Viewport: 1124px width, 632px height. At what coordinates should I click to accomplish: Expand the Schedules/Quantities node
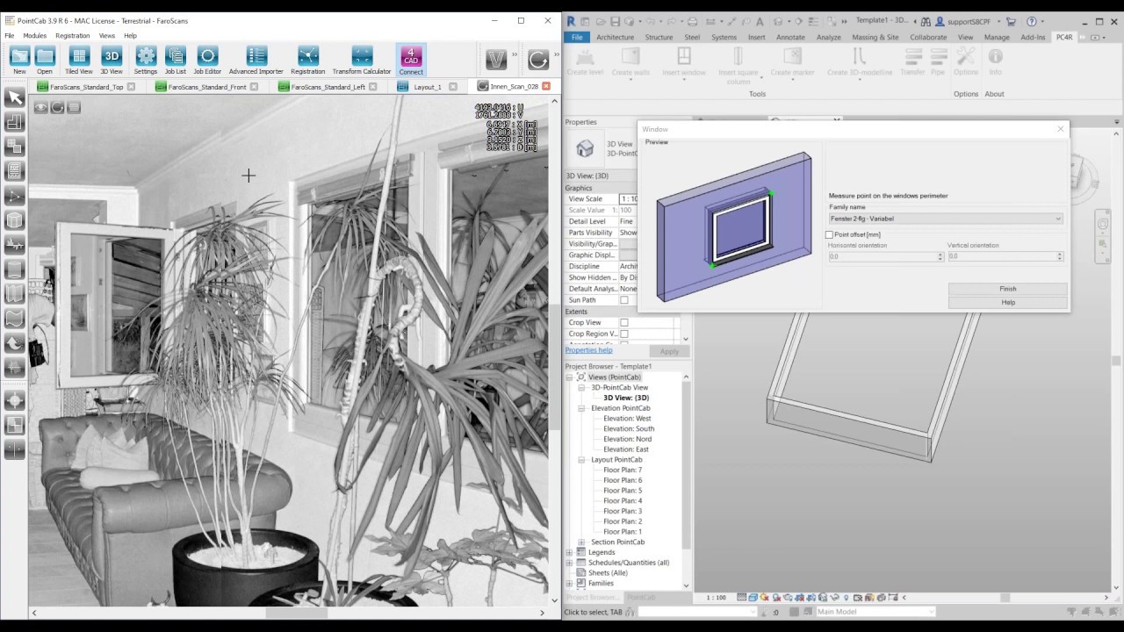[x=569, y=563]
